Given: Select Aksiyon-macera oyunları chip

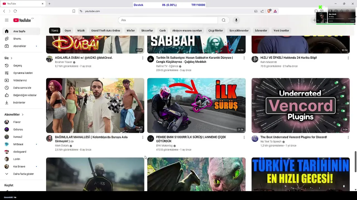Looking at the screenshot, I should click(x=187, y=31).
